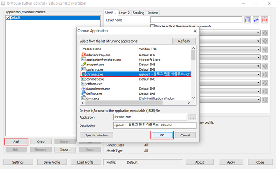
Task: Click the Layer name input field
Action: (196, 20)
